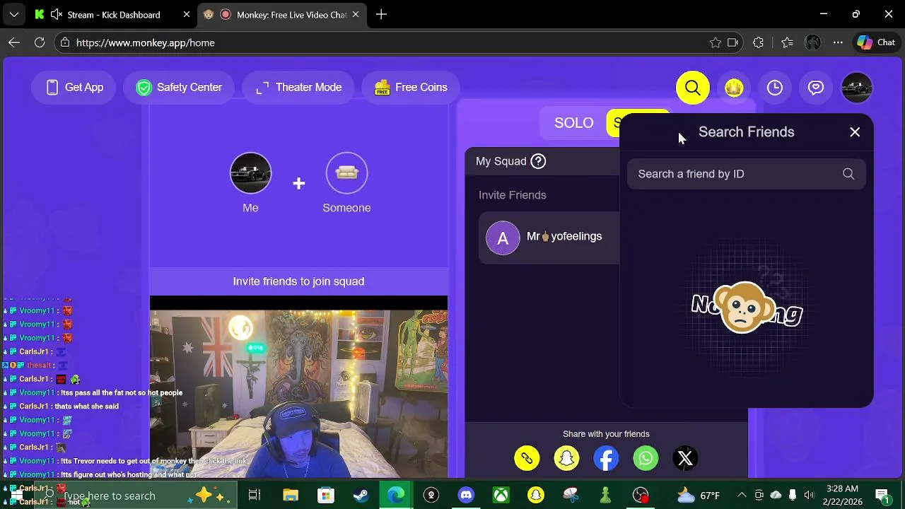Share via the Facebook icon
This screenshot has height=509, width=905.
tap(606, 459)
